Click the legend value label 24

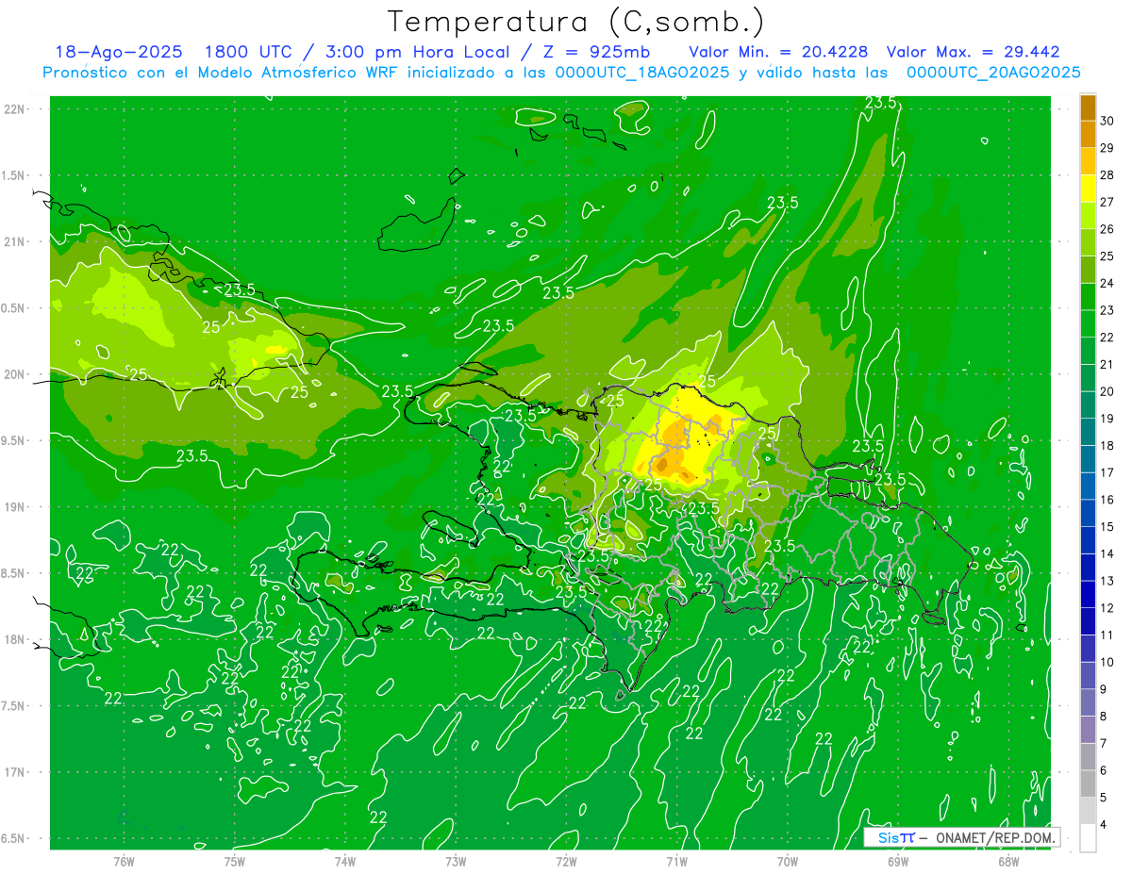click(1107, 283)
